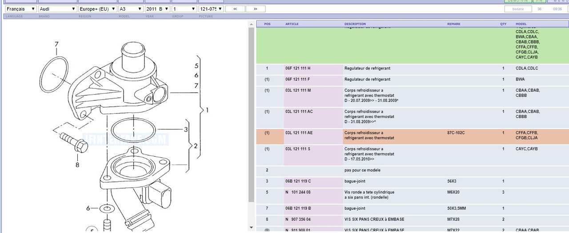Open the Brand dropdown showing Audi
The width and height of the screenshot is (569, 233).
coord(57,9)
